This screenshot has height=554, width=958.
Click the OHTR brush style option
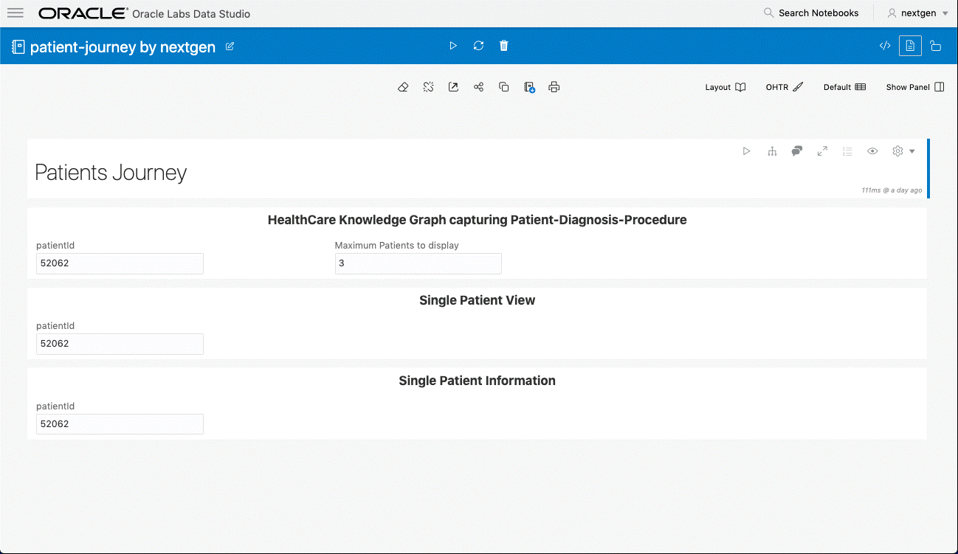[784, 87]
